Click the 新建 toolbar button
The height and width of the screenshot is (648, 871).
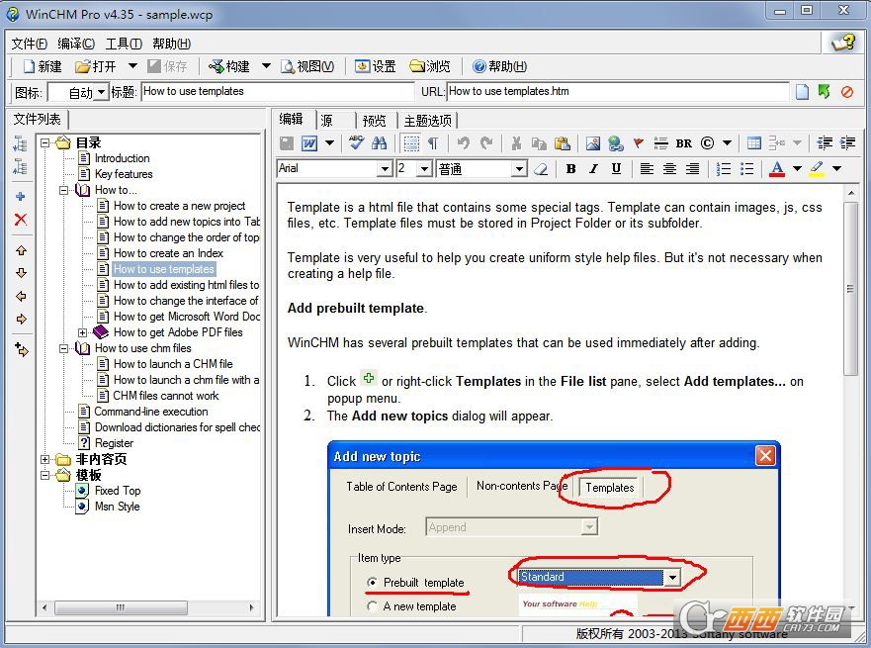click(x=43, y=66)
